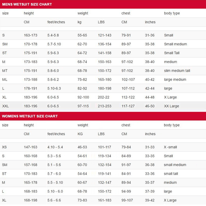Click lowercase "kg" subheader in mens chart
This screenshot has height=206, width=206.
79,22
